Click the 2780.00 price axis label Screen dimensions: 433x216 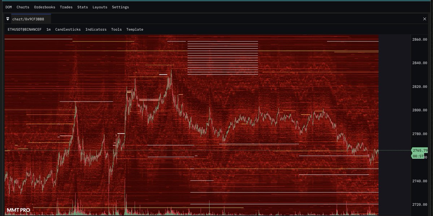click(420, 134)
